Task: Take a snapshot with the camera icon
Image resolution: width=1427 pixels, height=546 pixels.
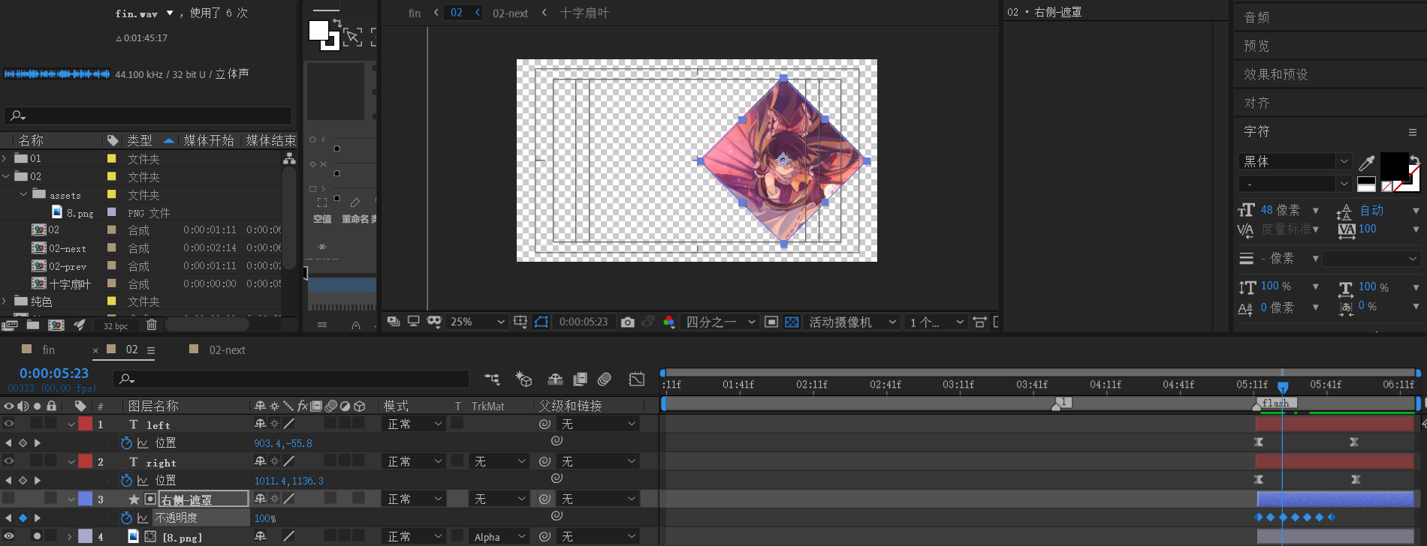Action: tap(628, 322)
